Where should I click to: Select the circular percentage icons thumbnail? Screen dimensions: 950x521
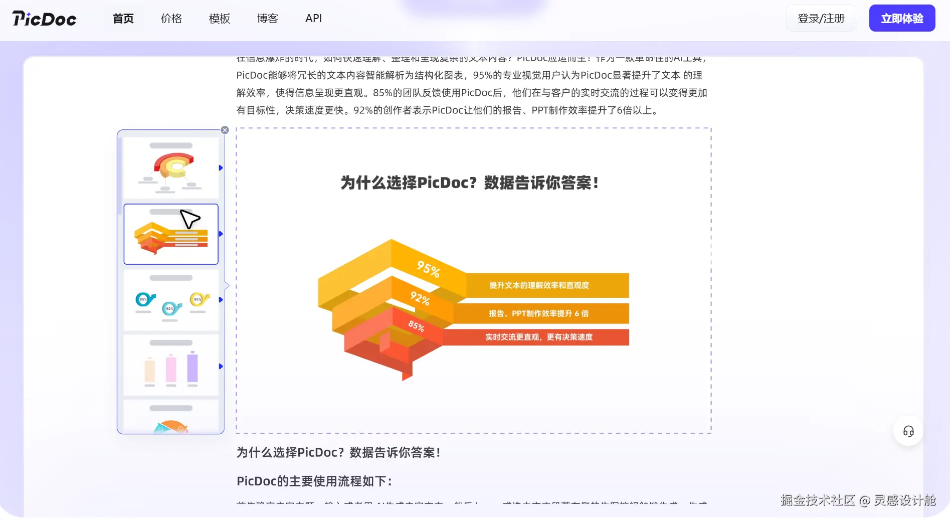coord(170,300)
